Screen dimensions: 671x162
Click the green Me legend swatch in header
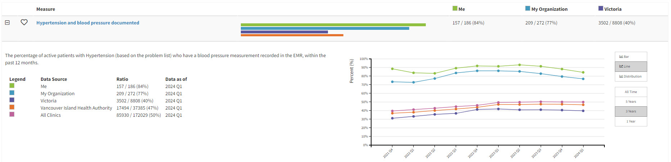pos(455,8)
